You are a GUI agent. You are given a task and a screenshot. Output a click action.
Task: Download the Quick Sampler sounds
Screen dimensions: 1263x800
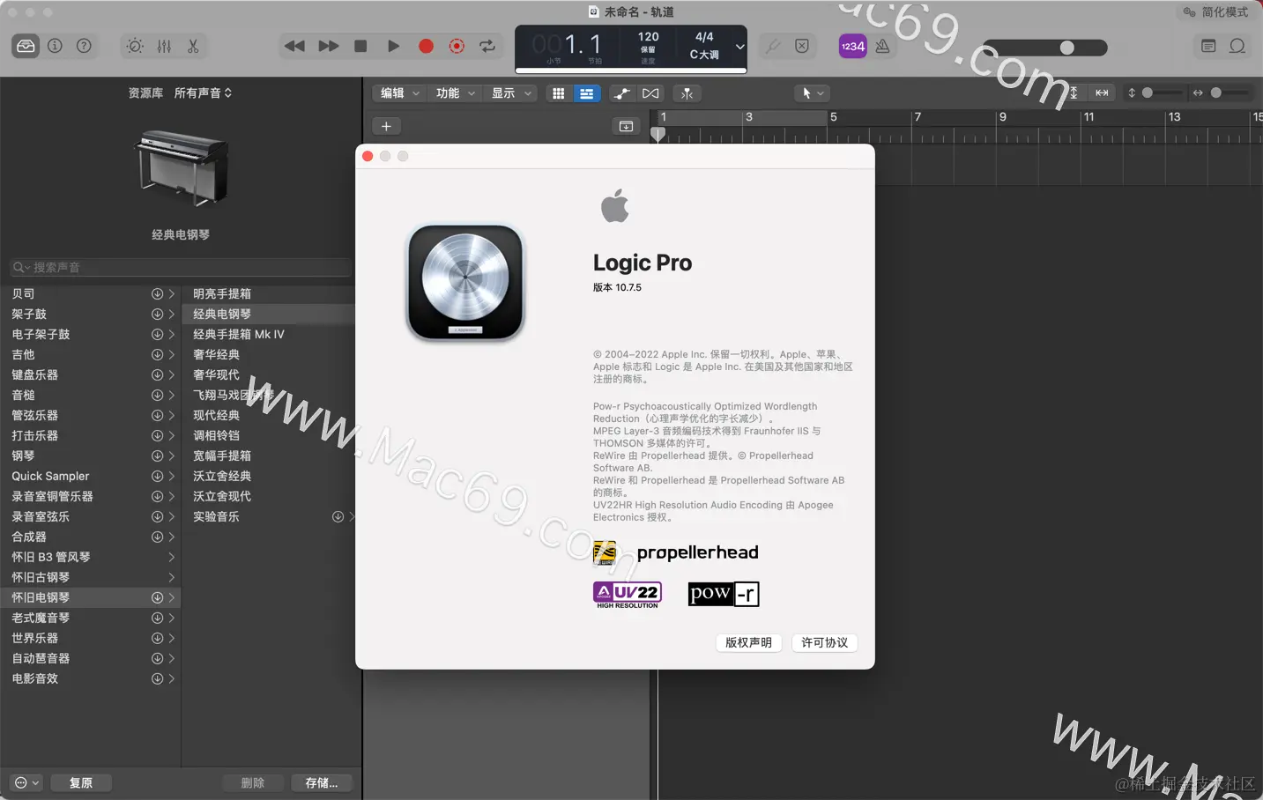pos(157,476)
